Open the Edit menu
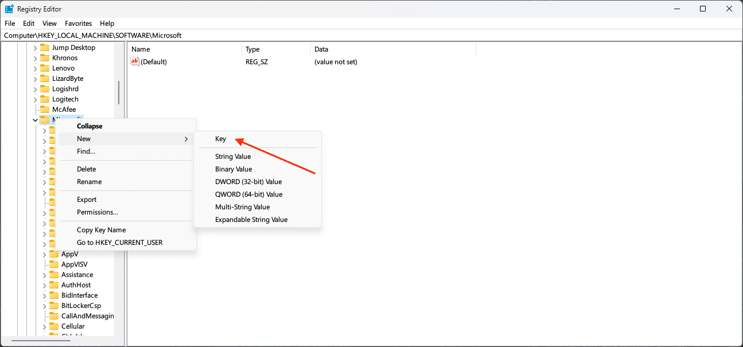743x347 pixels. point(29,24)
